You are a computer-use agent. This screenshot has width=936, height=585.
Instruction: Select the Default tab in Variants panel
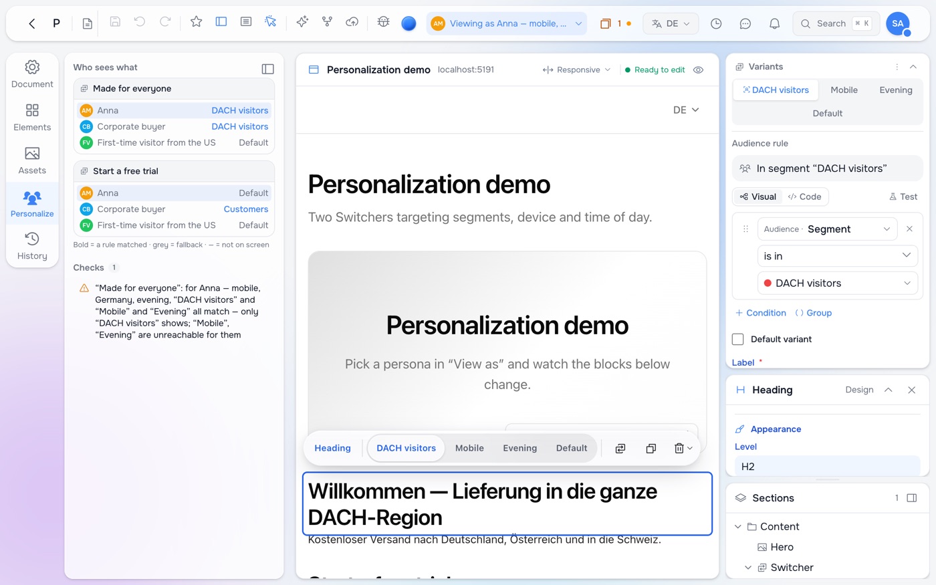pos(828,113)
